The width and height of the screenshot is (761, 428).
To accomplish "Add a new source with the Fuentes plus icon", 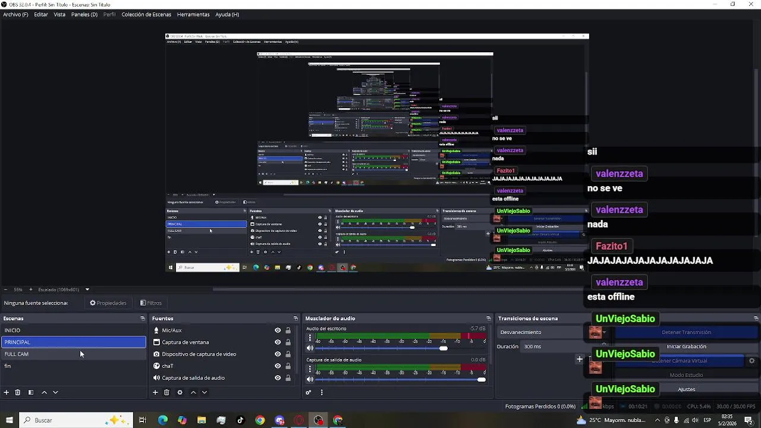I will tap(155, 392).
